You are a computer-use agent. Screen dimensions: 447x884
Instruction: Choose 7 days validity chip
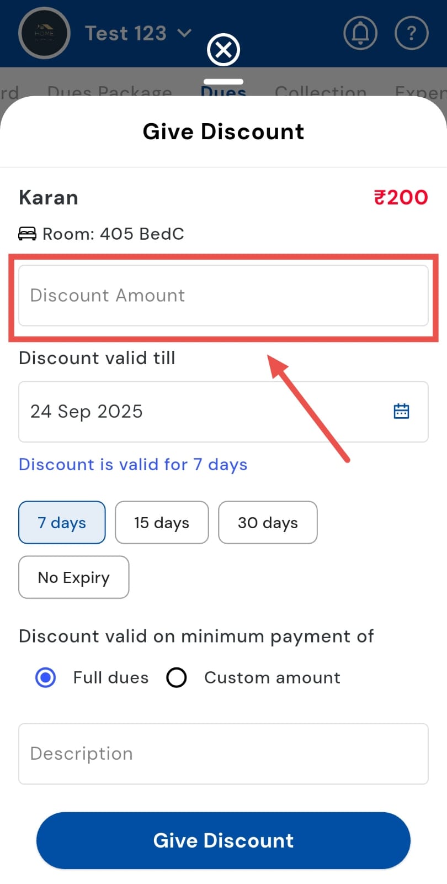pos(62,523)
